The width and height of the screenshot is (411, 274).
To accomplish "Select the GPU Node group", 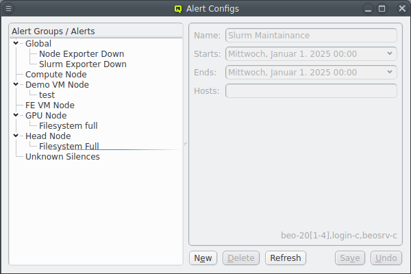I will [x=46, y=115].
